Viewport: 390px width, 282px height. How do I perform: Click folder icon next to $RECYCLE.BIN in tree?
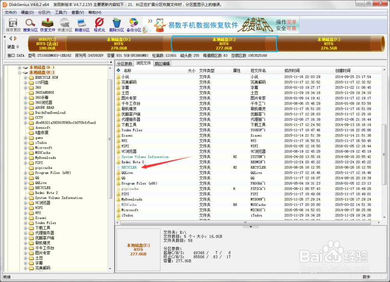(31, 78)
